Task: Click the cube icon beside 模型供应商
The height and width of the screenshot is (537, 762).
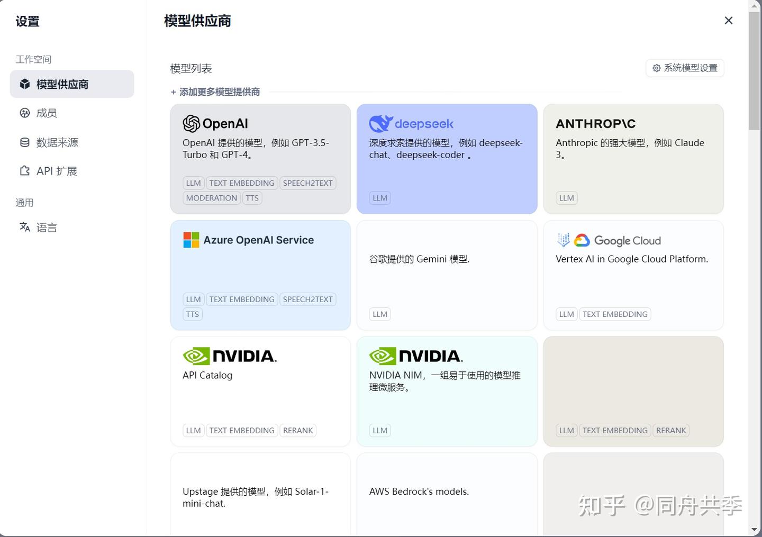Action: click(x=24, y=84)
